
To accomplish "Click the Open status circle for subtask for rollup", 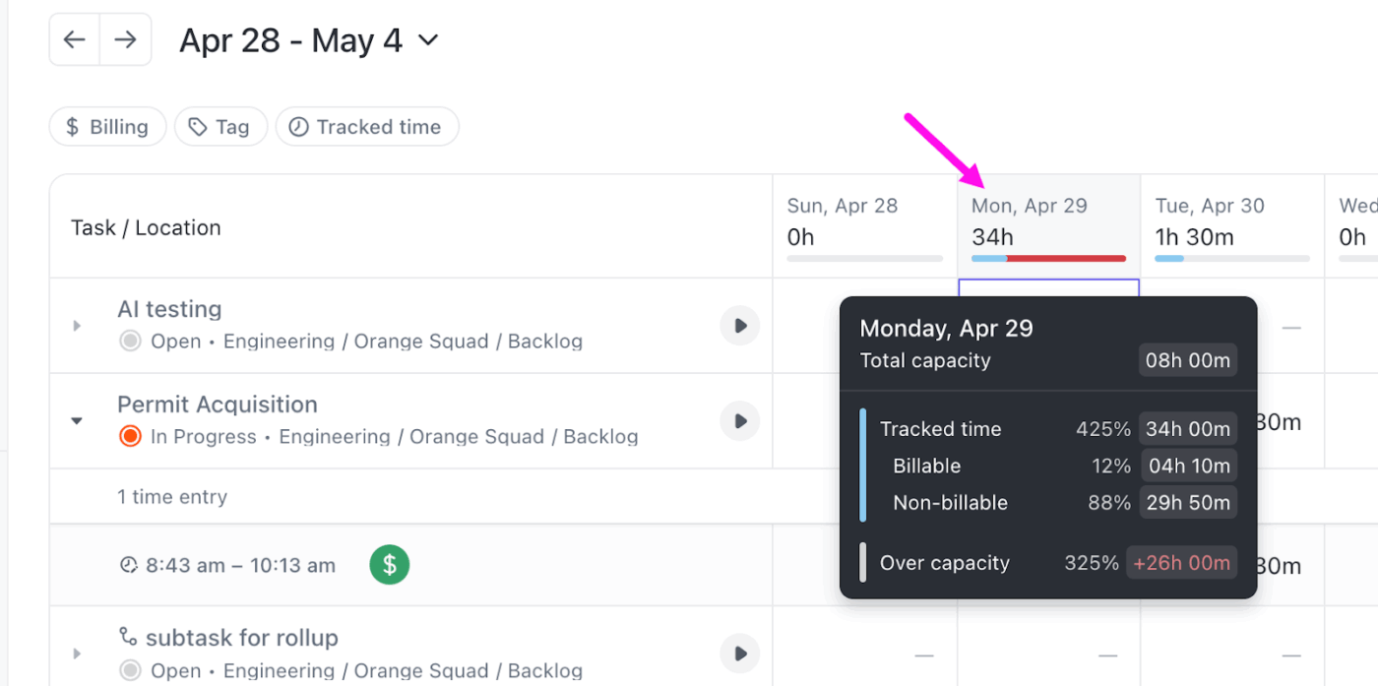I will tap(129, 670).
